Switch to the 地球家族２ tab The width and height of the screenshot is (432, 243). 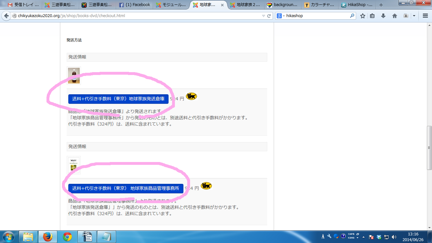246,5
